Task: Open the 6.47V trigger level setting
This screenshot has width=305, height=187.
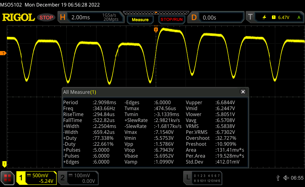Action: [284, 18]
